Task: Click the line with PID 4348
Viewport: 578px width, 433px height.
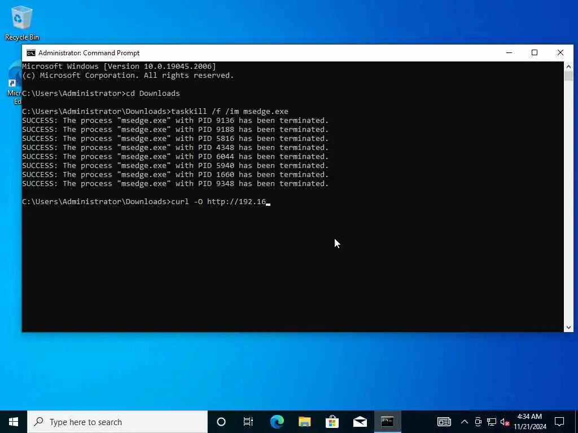Action: pos(175,148)
